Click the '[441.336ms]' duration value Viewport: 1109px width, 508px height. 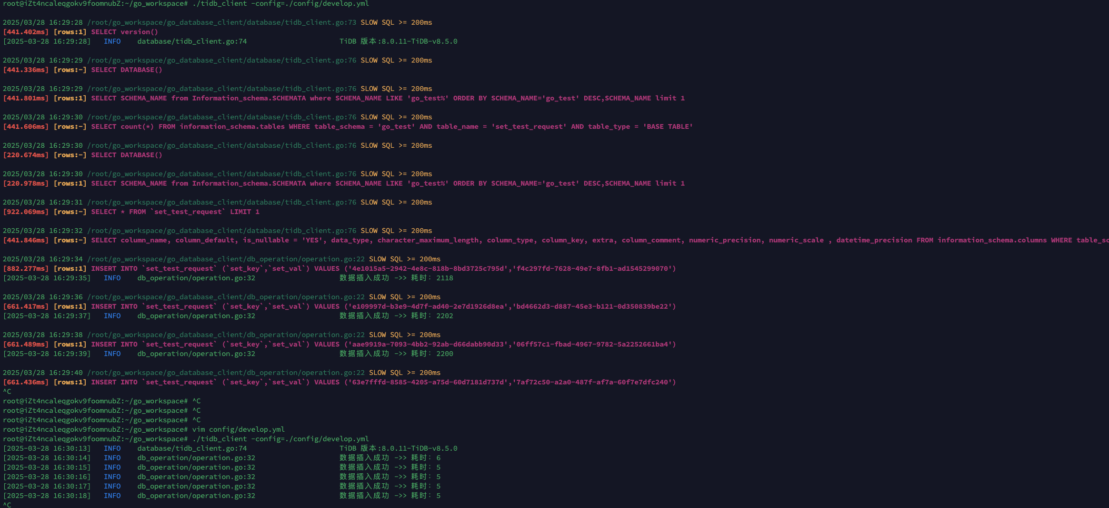pos(26,70)
